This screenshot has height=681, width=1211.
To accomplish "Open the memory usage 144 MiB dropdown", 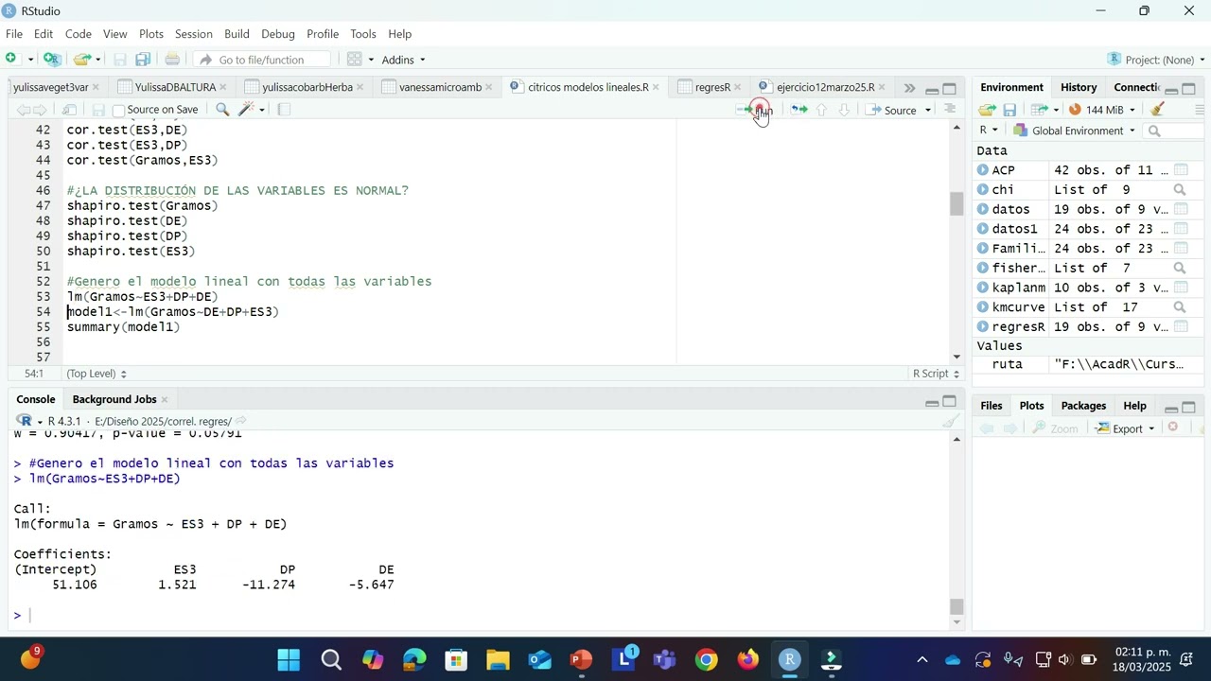I will click(1102, 110).
